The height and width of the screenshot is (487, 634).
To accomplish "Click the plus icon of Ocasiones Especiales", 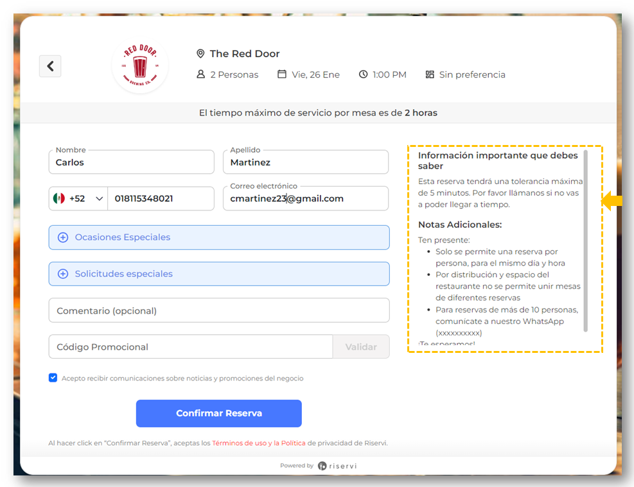I will [x=63, y=237].
